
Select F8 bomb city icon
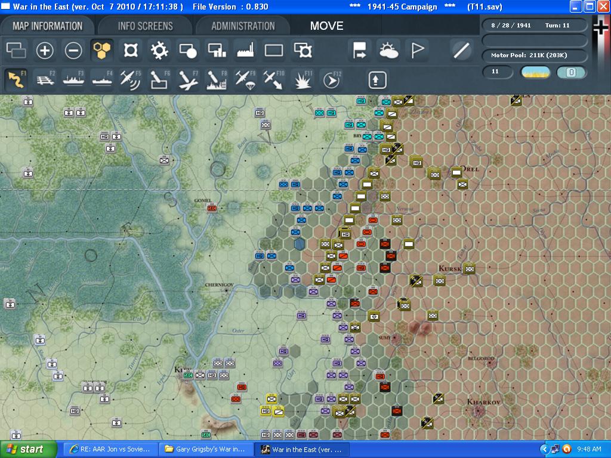pos(217,79)
